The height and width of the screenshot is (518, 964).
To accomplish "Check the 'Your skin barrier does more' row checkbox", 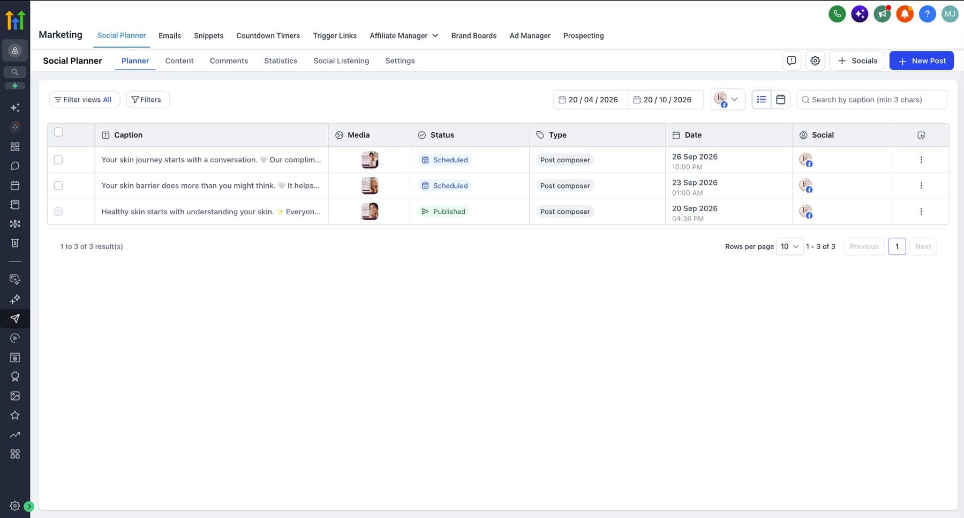I will (x=58, y=185).
